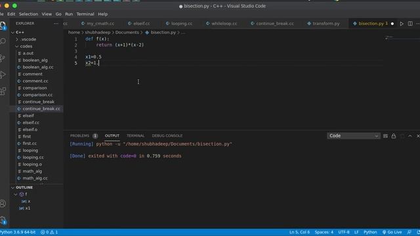Change Spaces: 4 indentation setting
420x236 pixels.
(324, 232)
